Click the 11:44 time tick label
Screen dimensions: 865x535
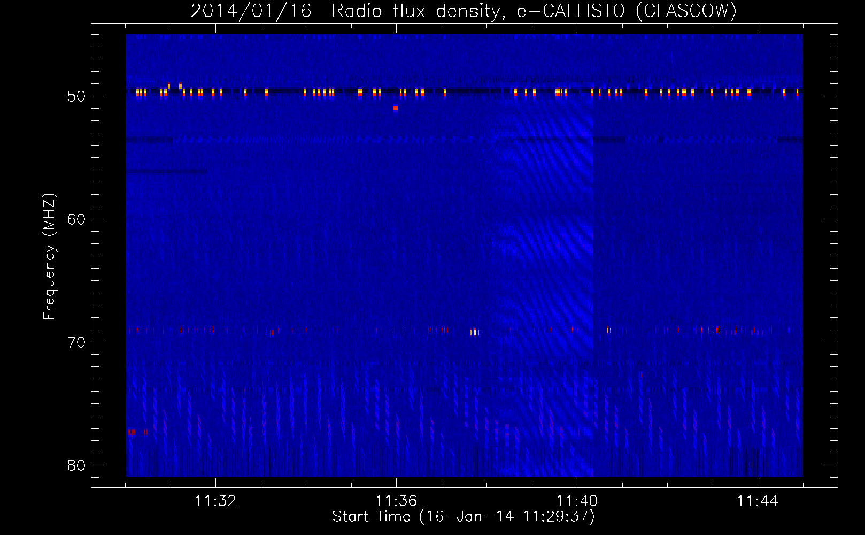click(758, 501)
